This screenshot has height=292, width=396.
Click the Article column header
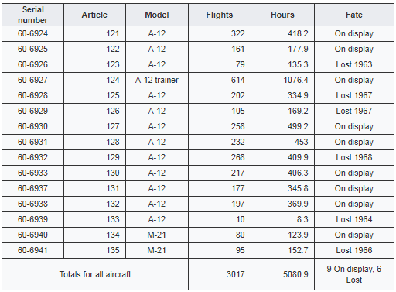tap(94, 15)
